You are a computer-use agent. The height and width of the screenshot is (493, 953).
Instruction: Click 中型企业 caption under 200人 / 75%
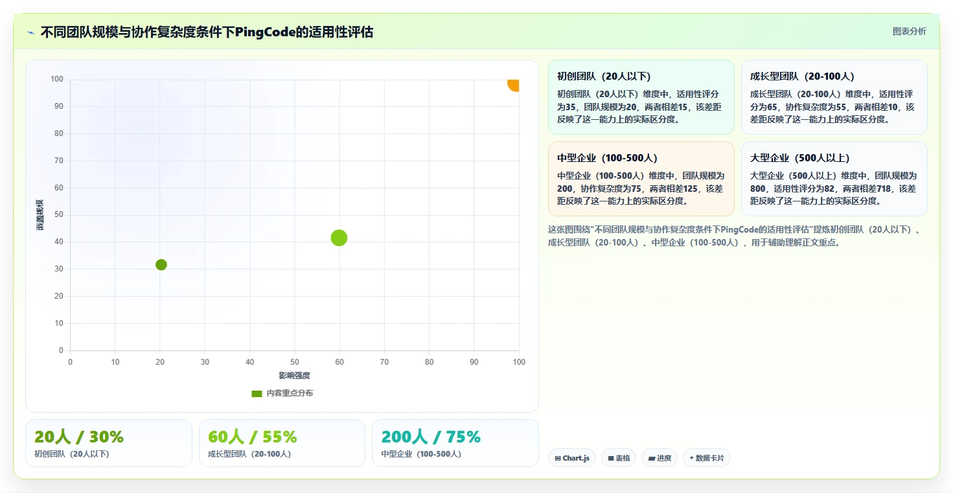tap(421, 454)
